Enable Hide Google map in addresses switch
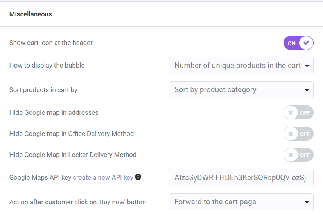 click(x=298, y=112)
